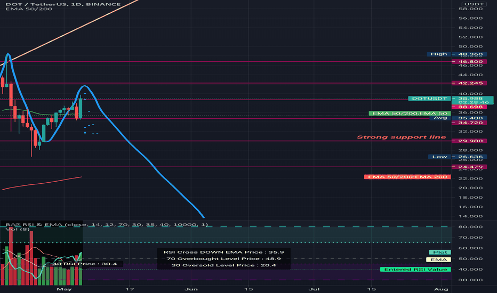The width and height of the screenshot is (497, 293).
Task: Click the 70.000 RSI scale value
Action: [x=470, y=238]
